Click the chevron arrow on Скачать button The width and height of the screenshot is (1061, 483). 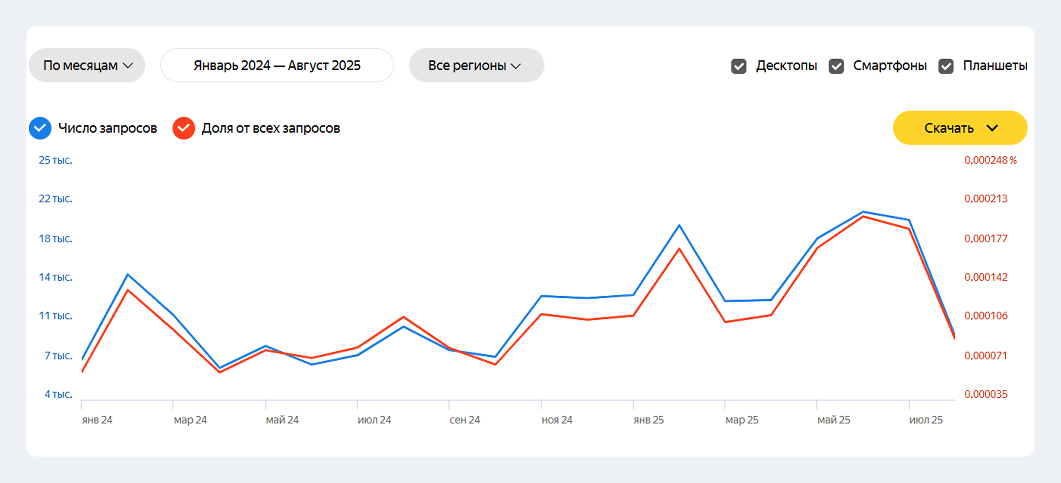(992, 128)
